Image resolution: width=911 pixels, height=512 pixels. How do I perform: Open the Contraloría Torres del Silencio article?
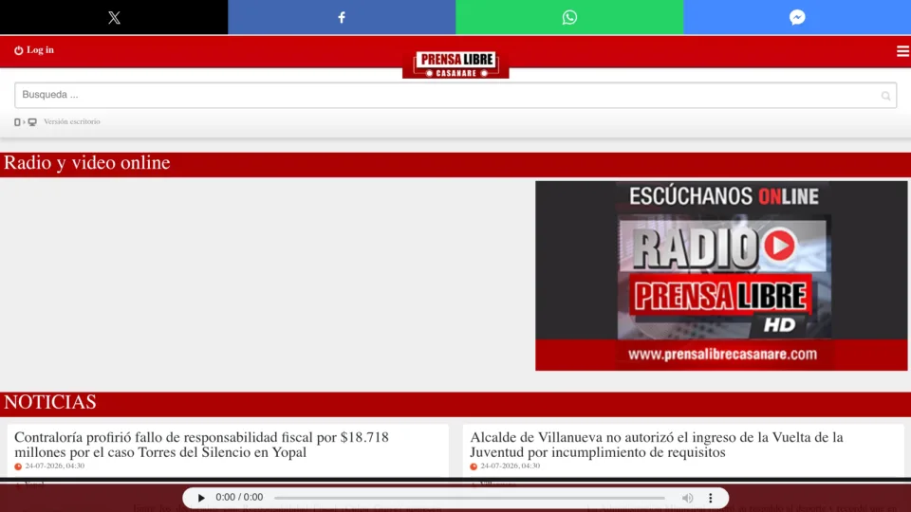(x=201, y=445)
